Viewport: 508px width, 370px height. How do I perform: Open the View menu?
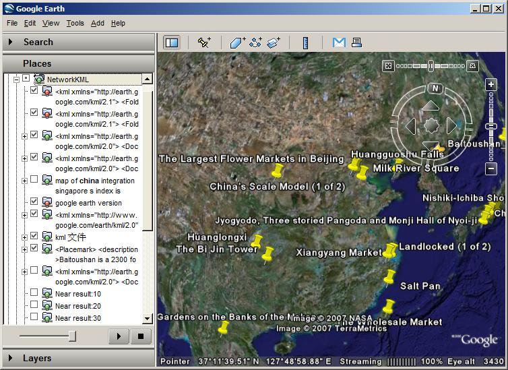(x=51, y=23)
